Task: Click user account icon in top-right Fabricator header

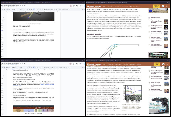Action: point(163,6)
